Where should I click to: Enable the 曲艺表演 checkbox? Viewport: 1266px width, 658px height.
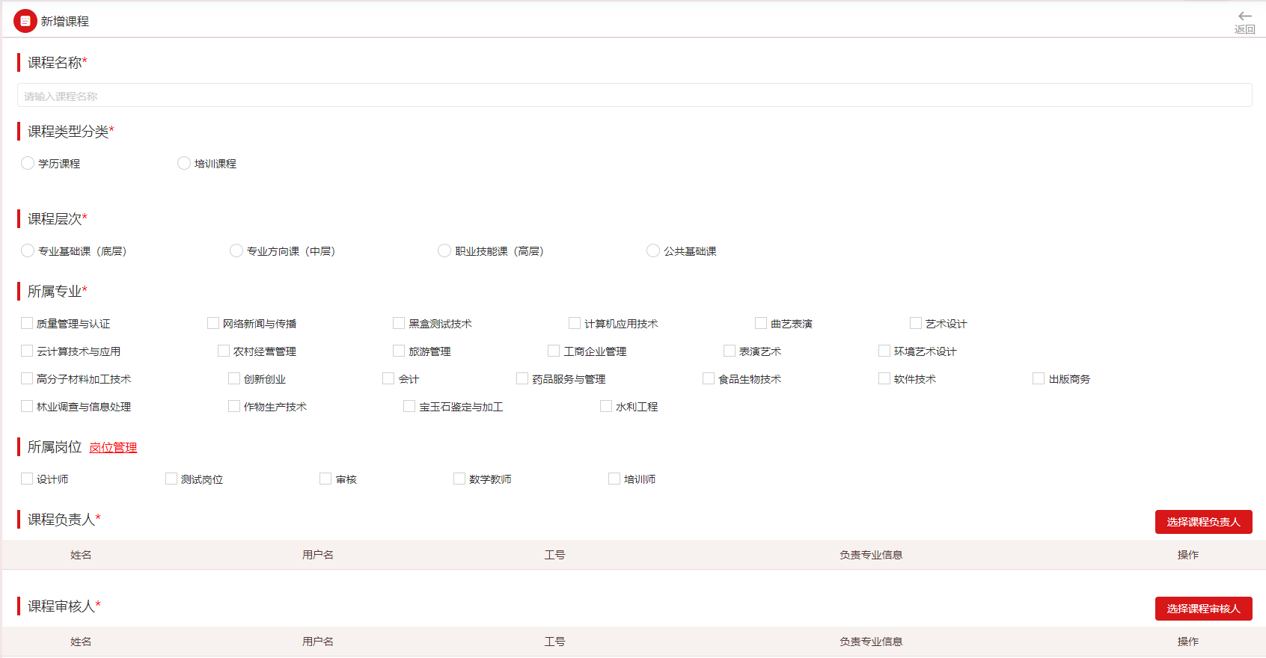761,323
